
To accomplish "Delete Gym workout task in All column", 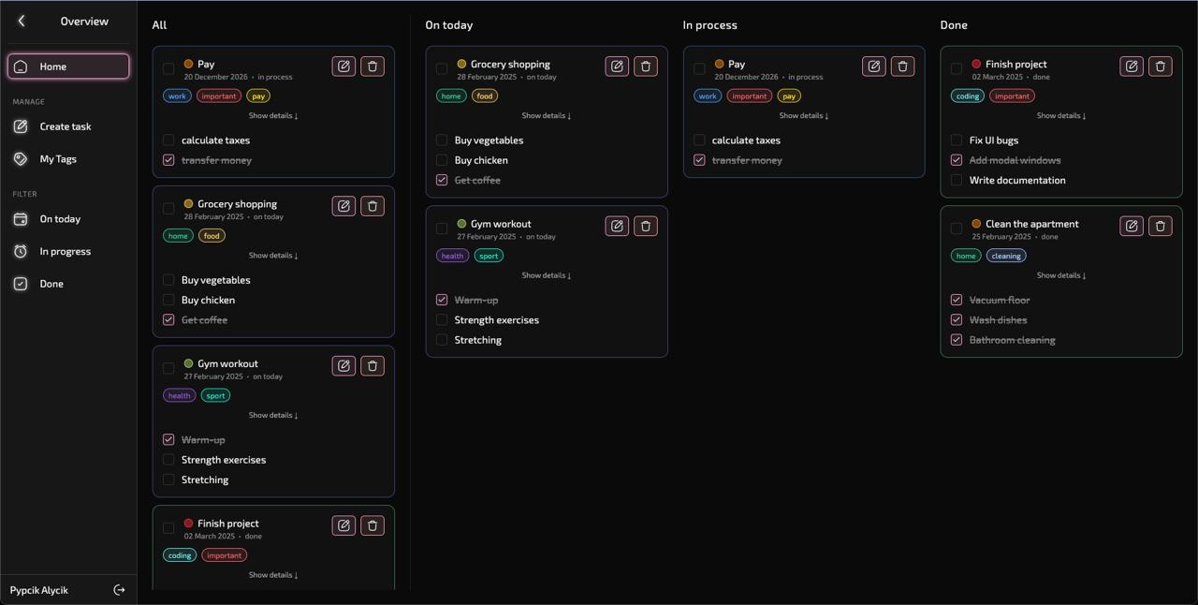I will [x=373, y=366].
